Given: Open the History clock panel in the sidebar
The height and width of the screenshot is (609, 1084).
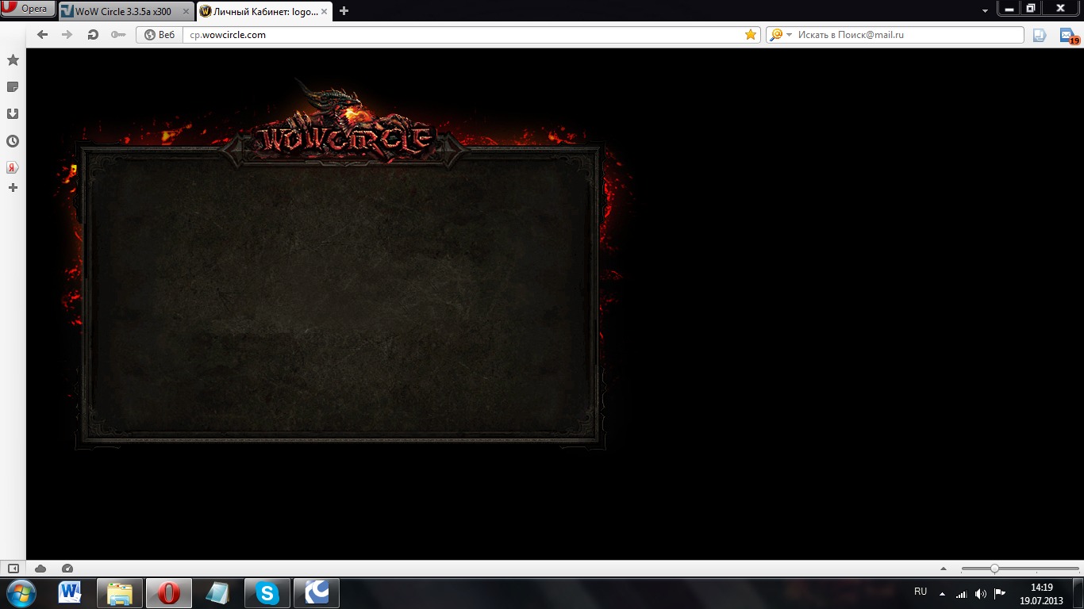Looking at the screenshot, I should pos(13,141).
